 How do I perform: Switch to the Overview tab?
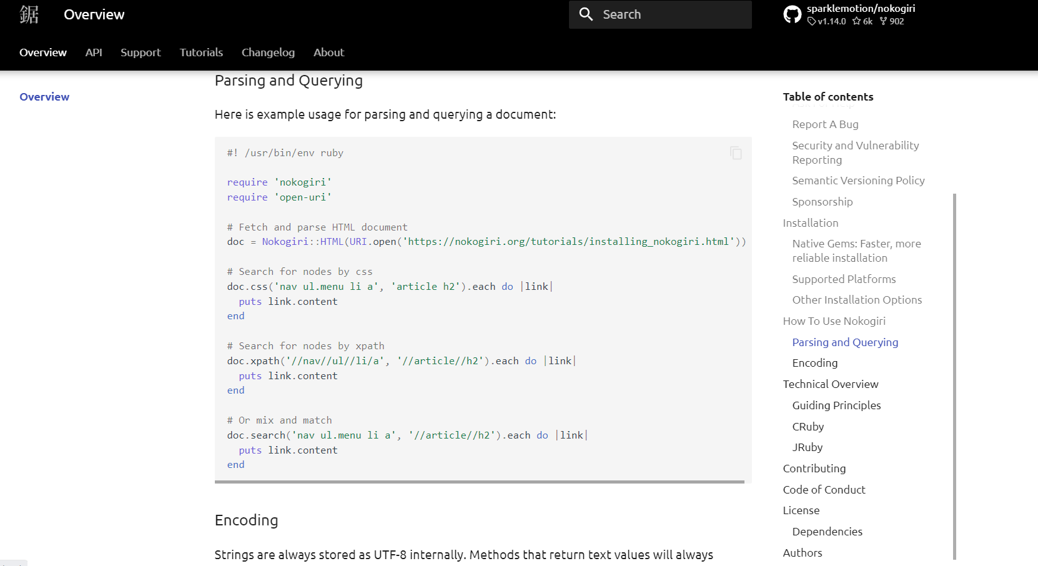coord(43,52)
